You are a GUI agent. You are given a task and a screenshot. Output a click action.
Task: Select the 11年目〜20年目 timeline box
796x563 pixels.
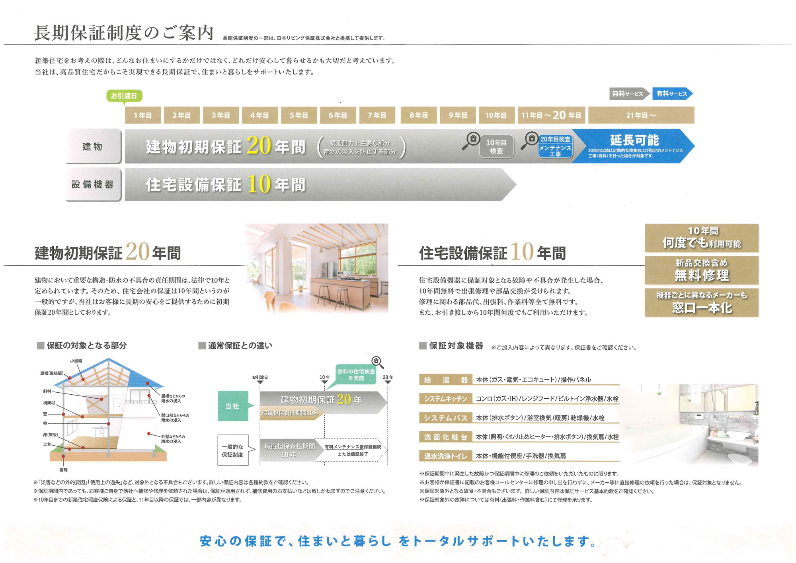click(x=551, y=115)
